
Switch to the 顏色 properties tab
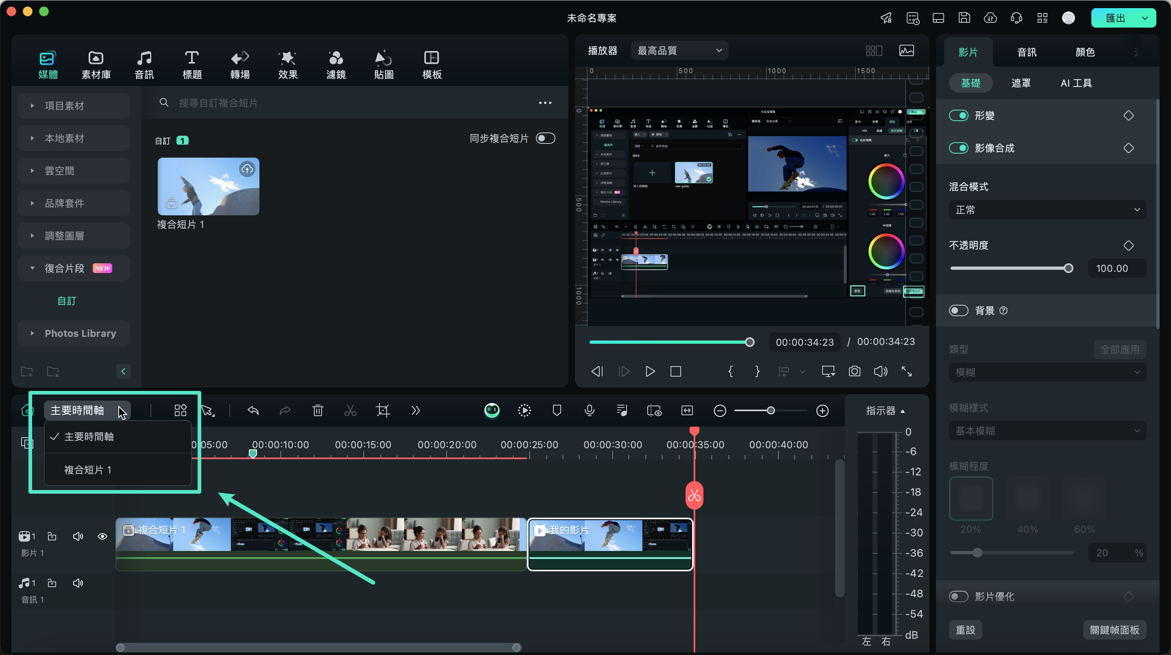click(x=1085, y=52)
